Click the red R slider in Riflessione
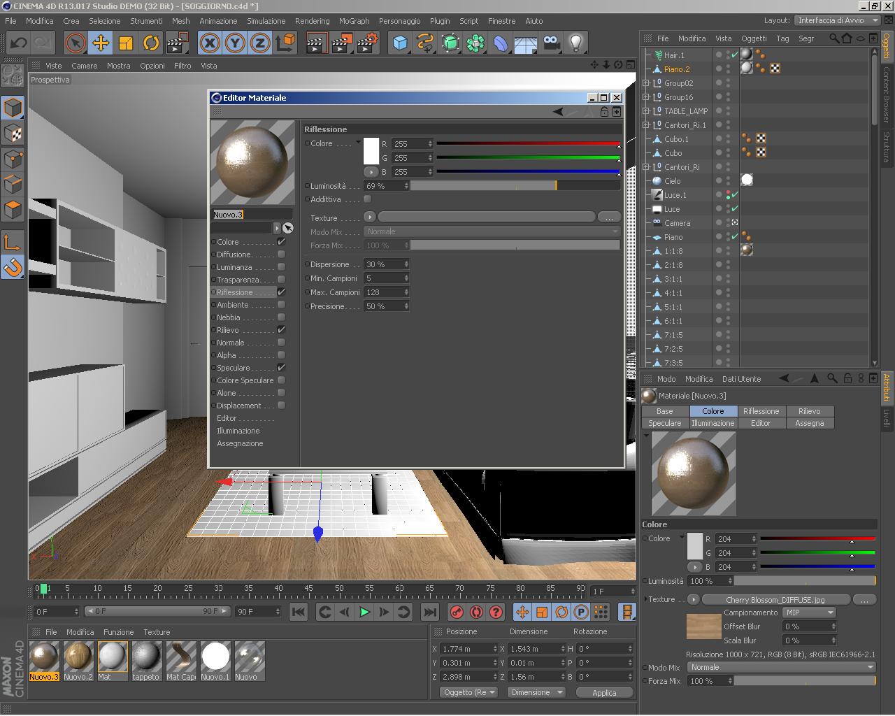Screen dimensions: 895x716 tap(528, 144)
